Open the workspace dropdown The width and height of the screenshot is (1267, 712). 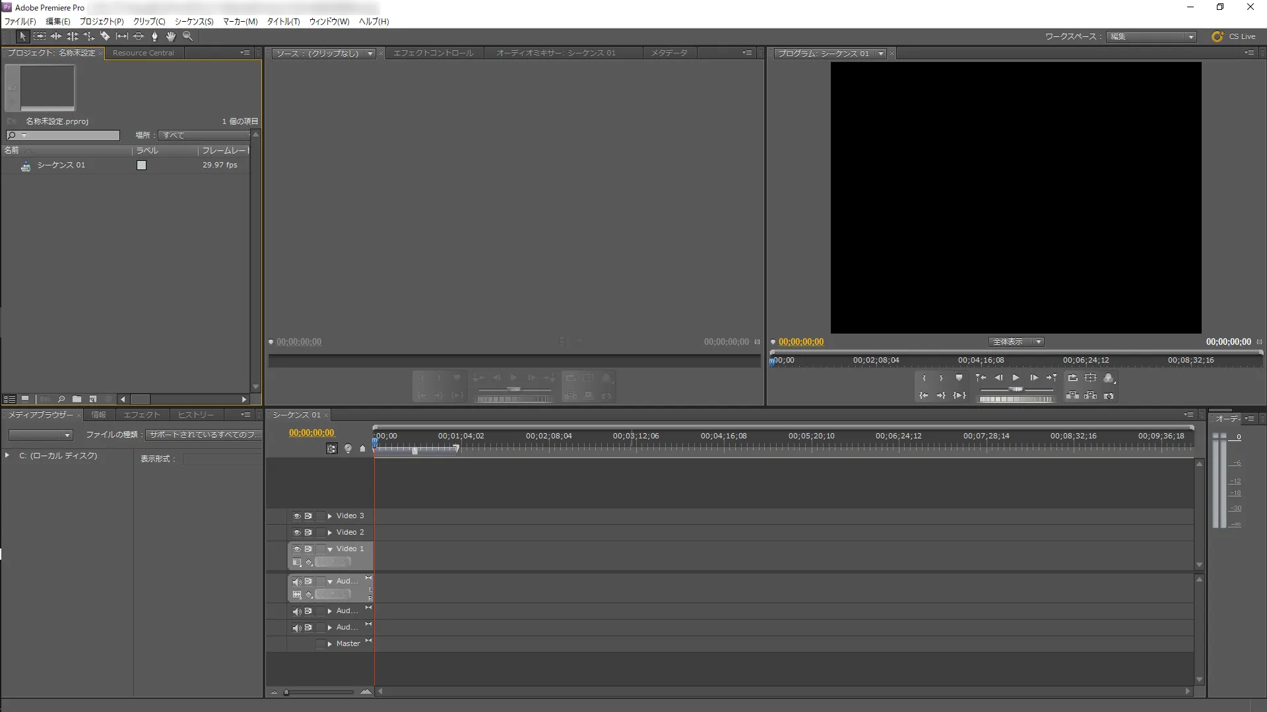point(1152,36)
